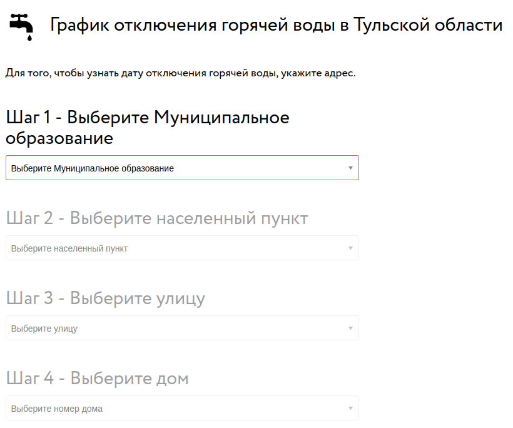
Task: Click the arrow on the street dropdown
Action: [350, 328]
